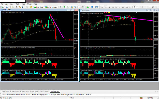Select the MN monthly timeframe button
159x99 pixels.
pos(130,7)
